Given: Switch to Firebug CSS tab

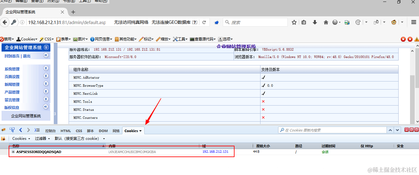Looking at the screenshot, I should coord(79,131).
